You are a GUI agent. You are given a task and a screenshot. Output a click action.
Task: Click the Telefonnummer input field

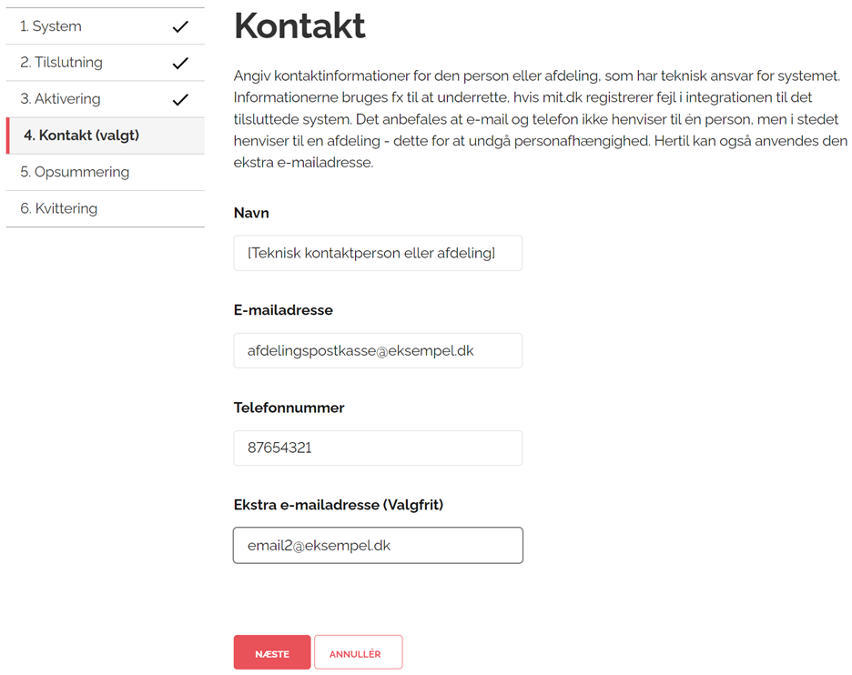tap(378, 448)
